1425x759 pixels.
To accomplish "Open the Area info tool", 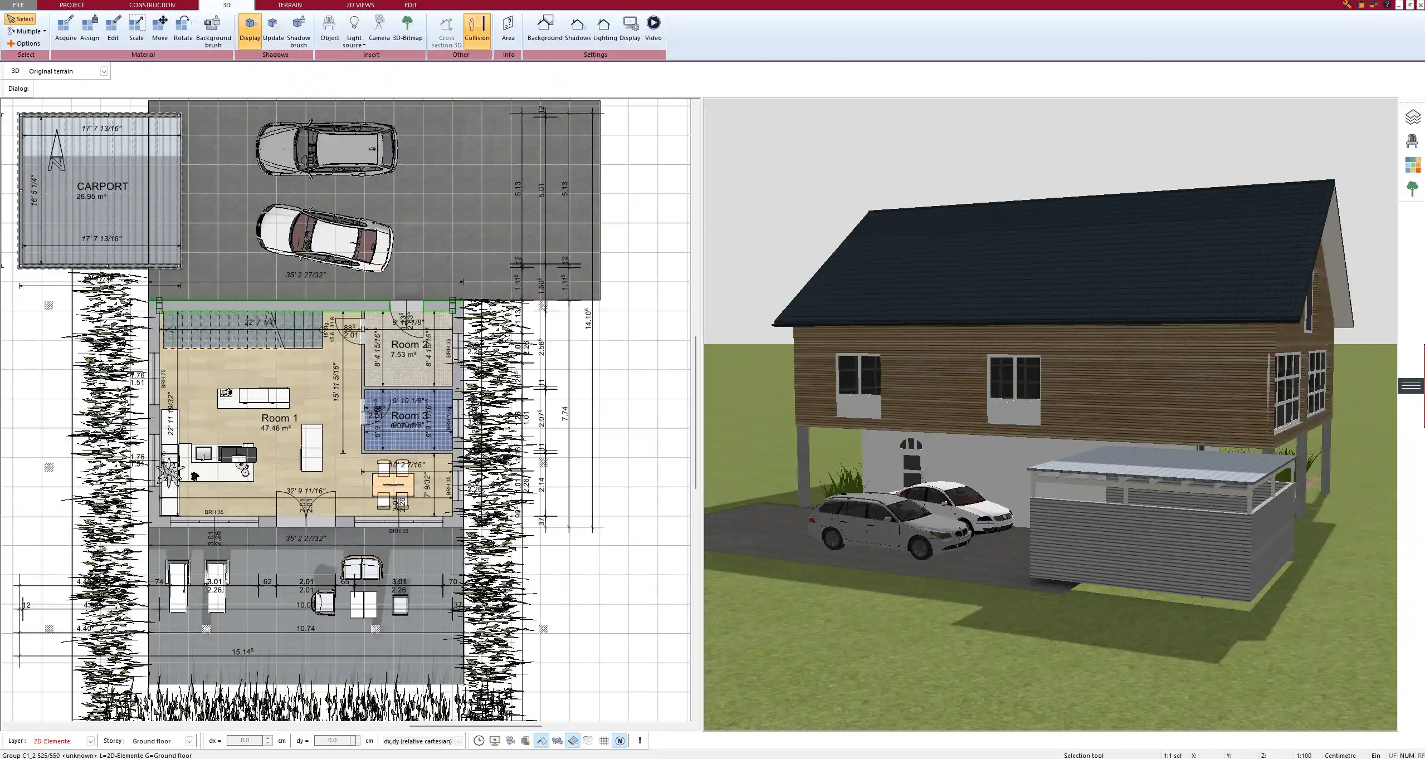I will [x=508, y=29].
